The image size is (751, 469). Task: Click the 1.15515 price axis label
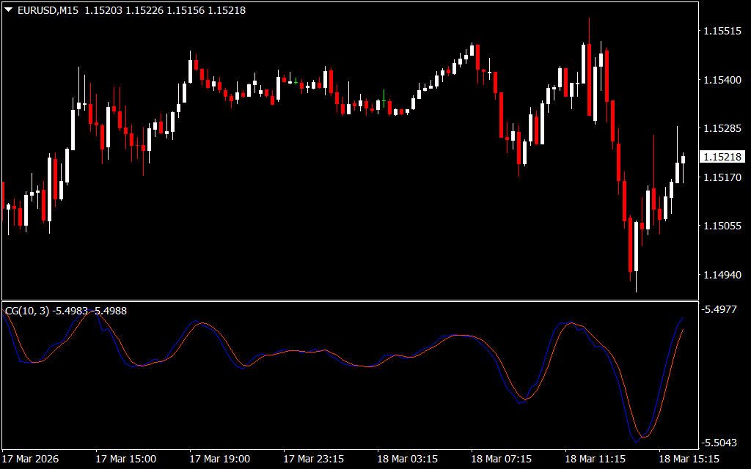coord(722,31)
